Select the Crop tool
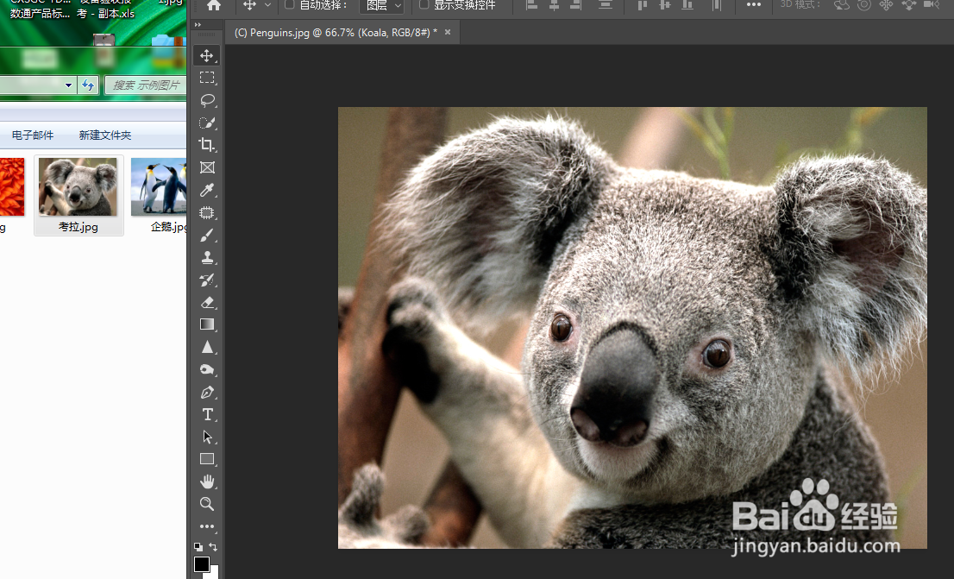954x579 pixels. pos(207,145)
